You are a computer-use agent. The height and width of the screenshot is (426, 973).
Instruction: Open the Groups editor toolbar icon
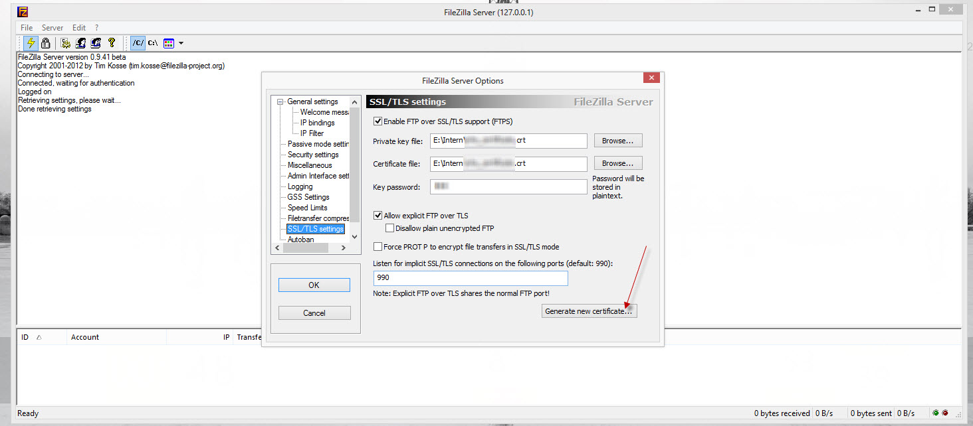coord(96,43)
